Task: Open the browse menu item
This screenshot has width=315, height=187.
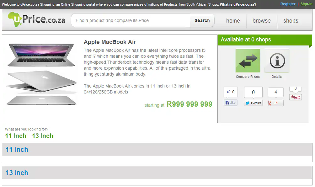Action: point(262,21)
